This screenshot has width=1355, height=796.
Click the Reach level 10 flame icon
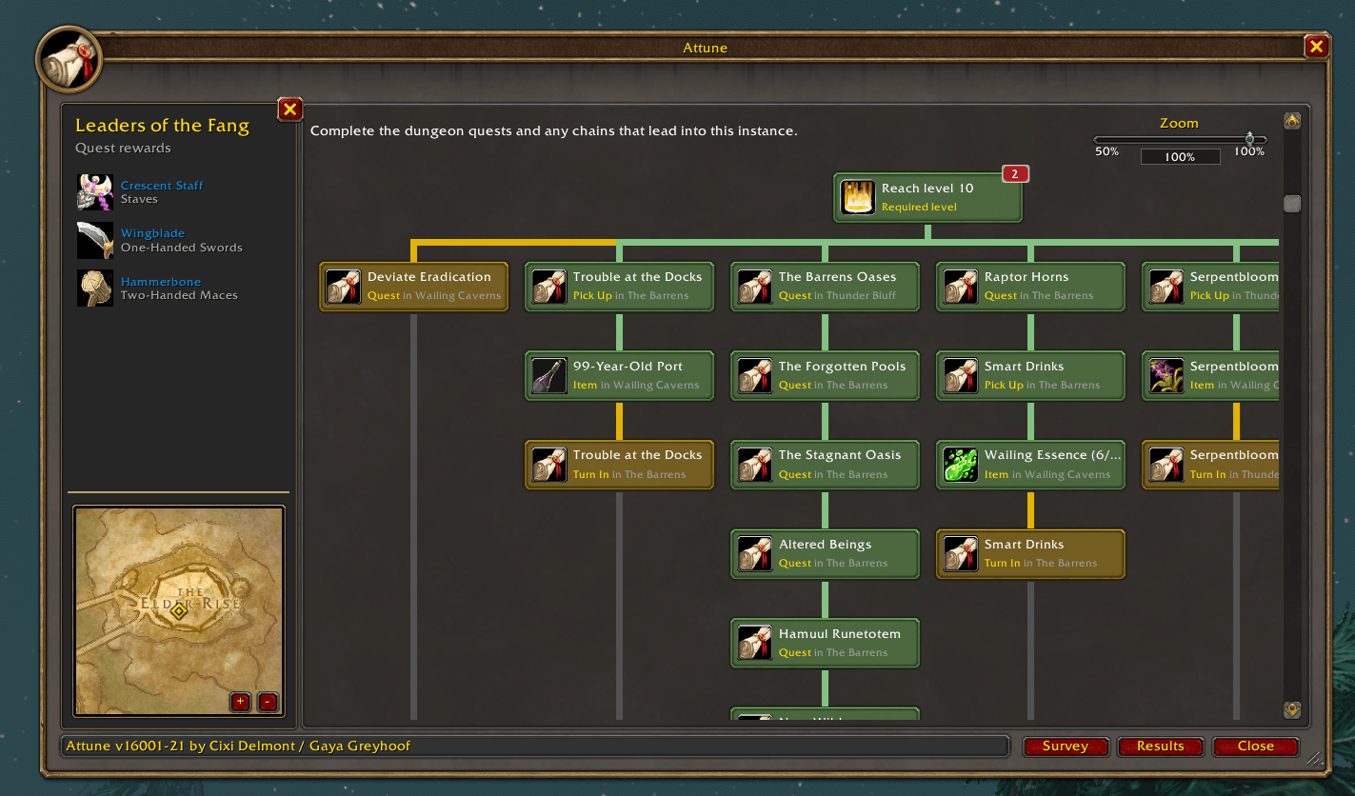[x=858, y=197]
